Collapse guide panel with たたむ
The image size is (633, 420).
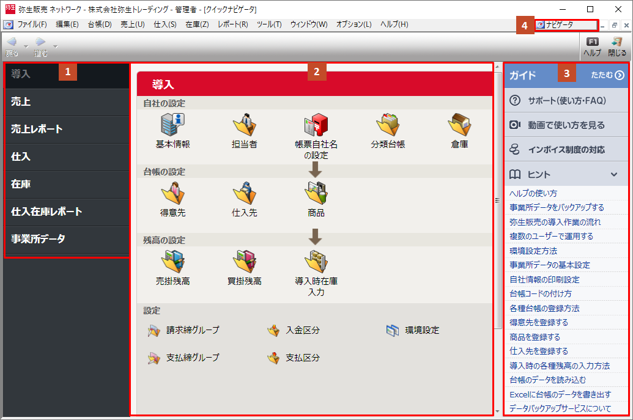click(x=607, y=75)
